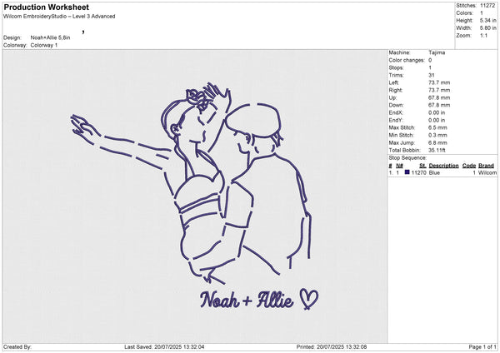This screenshot has height=353, width=500.
Task: Click the Noah + Allie embroidered lettering
Action: [x=247, y=300]
